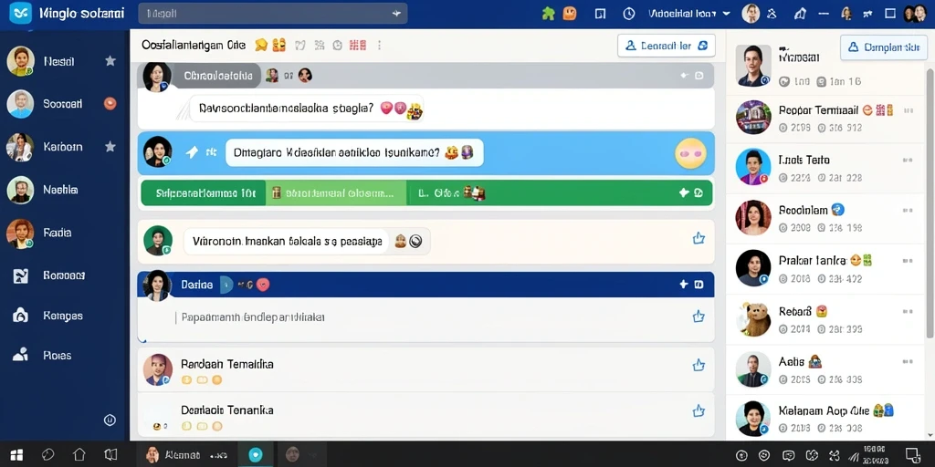Open the Videeltial dropdown in the header
This screenshot has height=467, width=935.
(688, 13)
